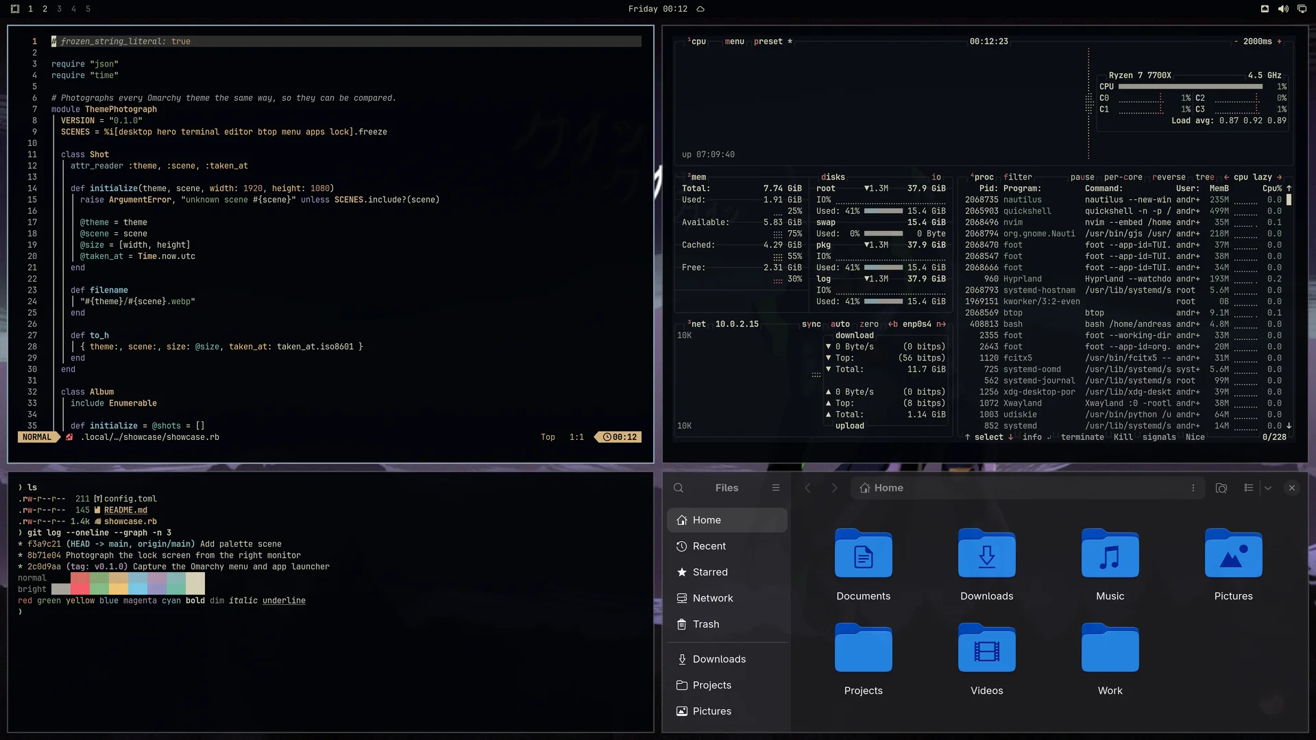Reverse btop process sorting
Screen dimensions: 1316x740
tap(1169, 177)
